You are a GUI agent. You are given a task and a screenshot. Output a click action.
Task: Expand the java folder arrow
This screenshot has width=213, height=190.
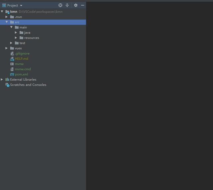click(x=16, y=33)
